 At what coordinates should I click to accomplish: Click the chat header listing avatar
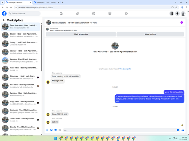point(49,23)
